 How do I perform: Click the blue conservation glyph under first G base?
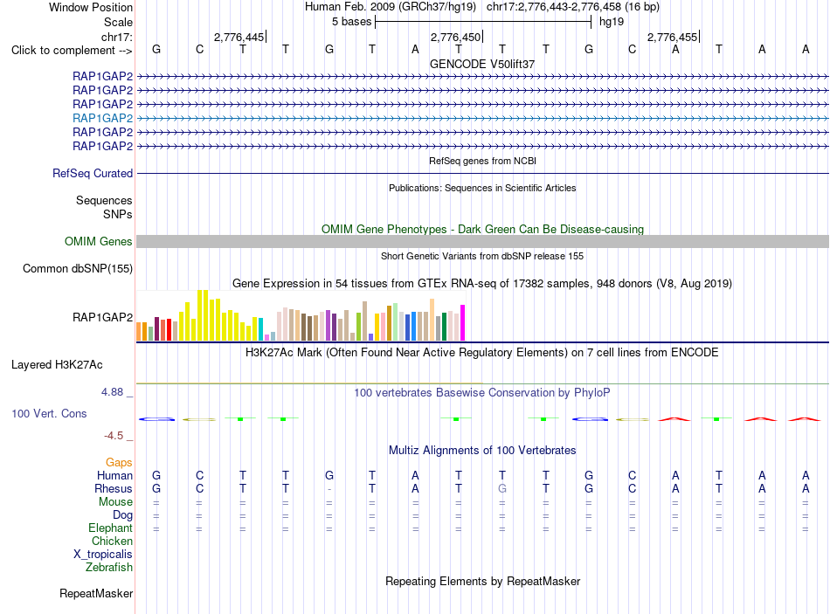point(156,419)
